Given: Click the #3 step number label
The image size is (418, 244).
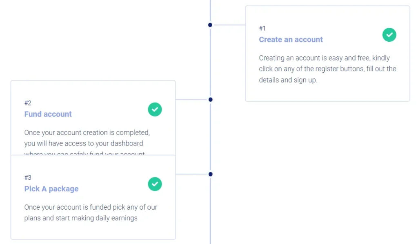Looking at the screenshot, I should (28, 177).
